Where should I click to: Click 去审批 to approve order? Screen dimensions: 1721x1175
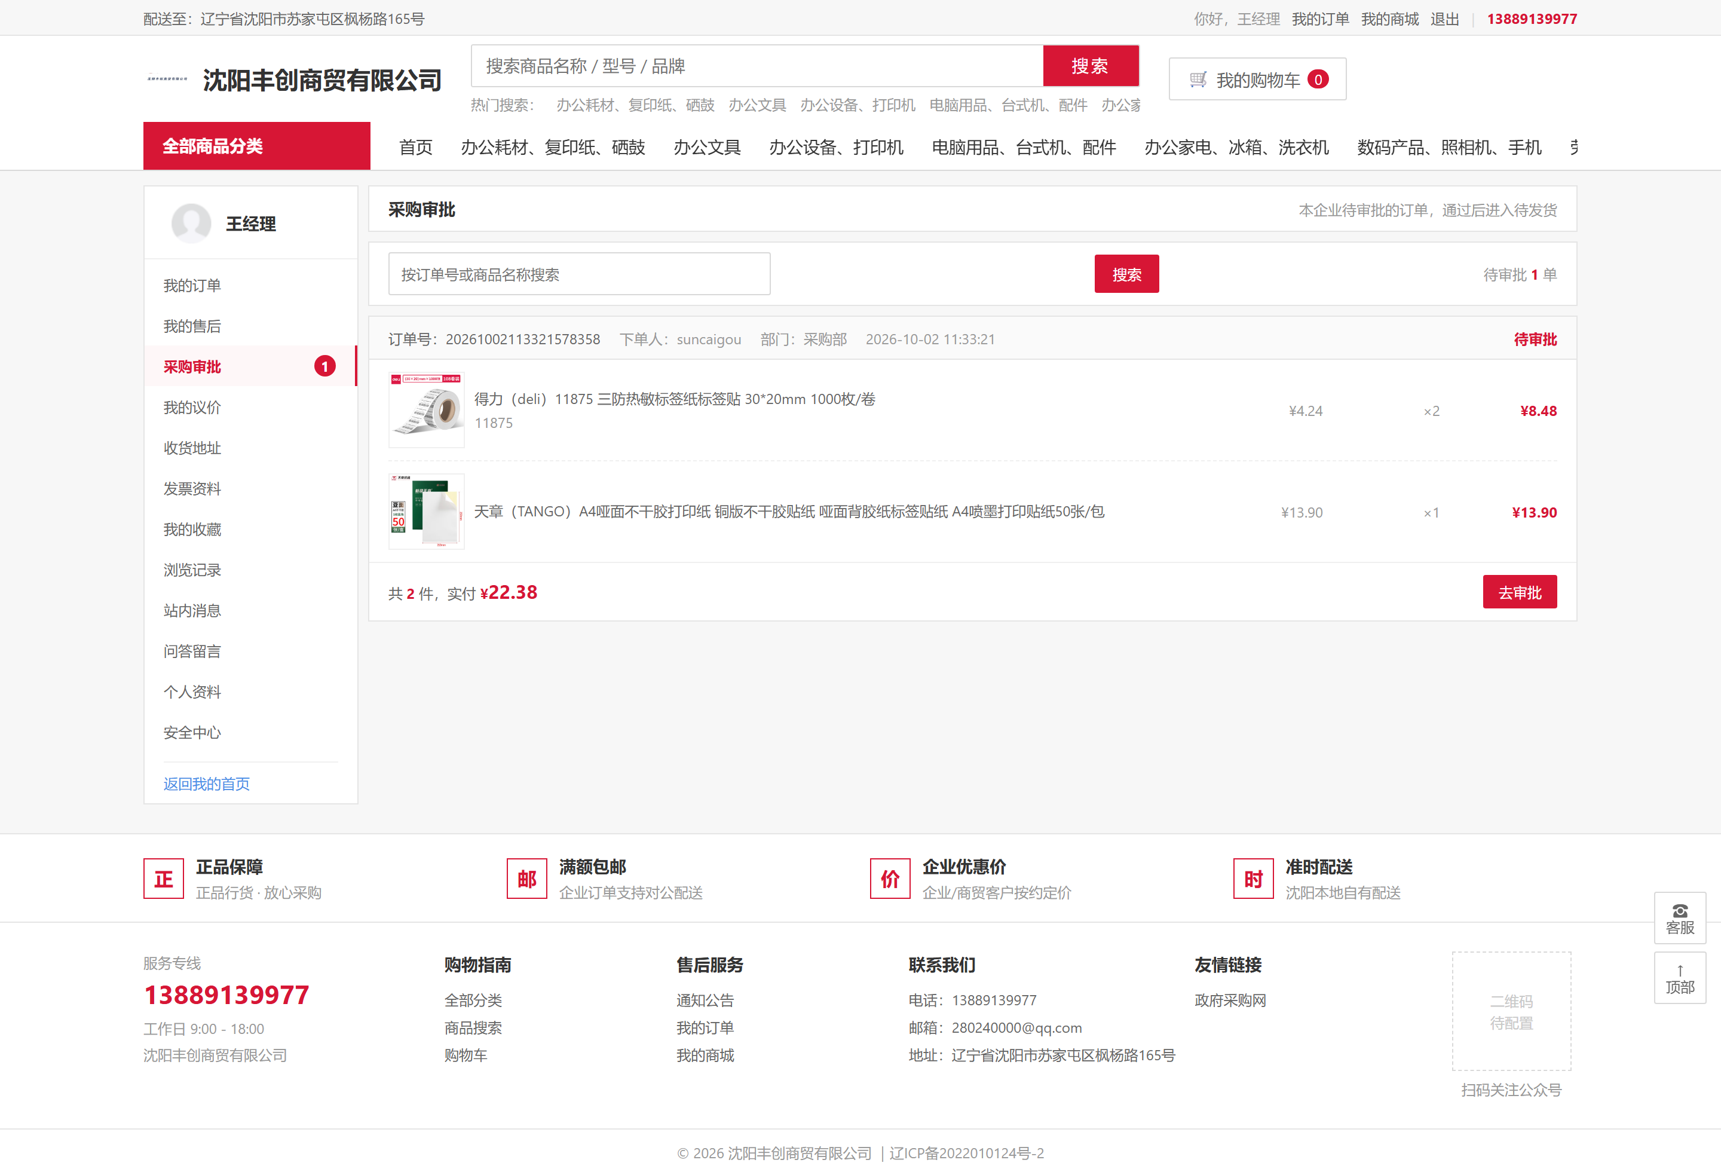1520,593
